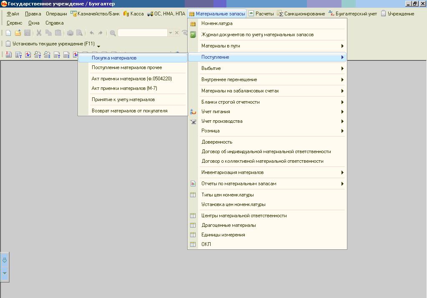Open the Доверенность entry
Viewport: 427px width, 298px height.
tap(217, 142)
